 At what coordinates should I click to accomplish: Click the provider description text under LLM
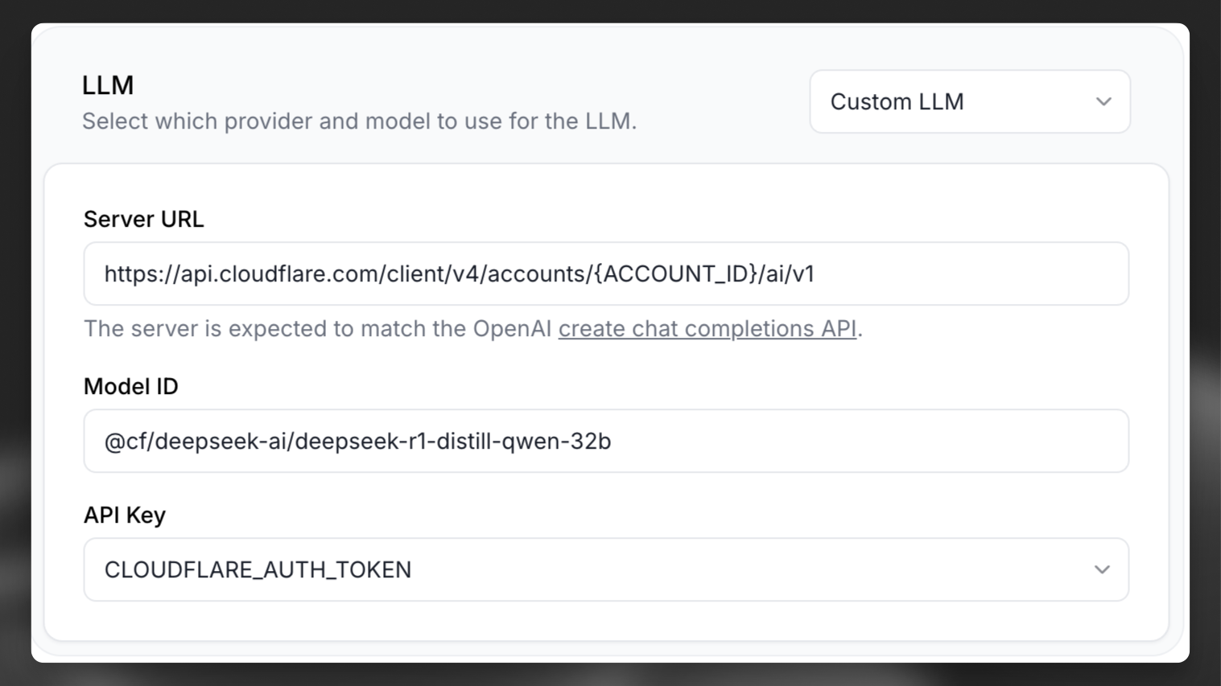(x=359, y=121)
